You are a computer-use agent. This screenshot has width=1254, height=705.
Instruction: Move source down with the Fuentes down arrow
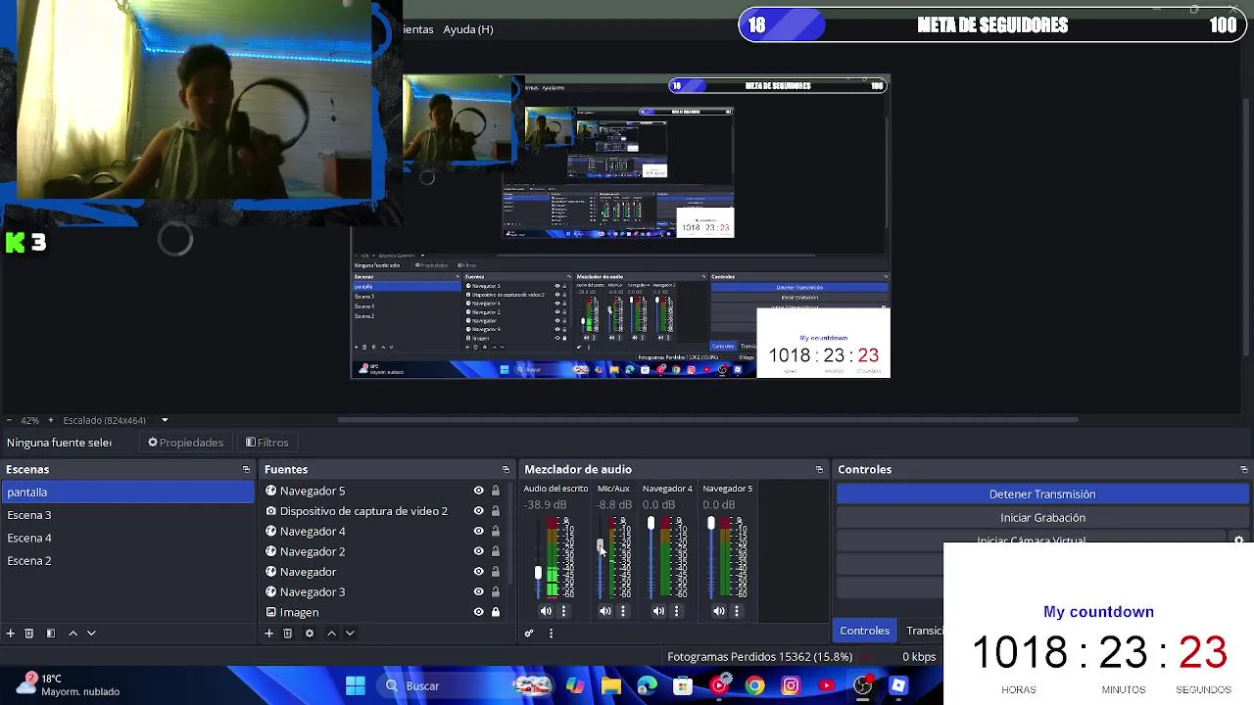click(350, 634)
